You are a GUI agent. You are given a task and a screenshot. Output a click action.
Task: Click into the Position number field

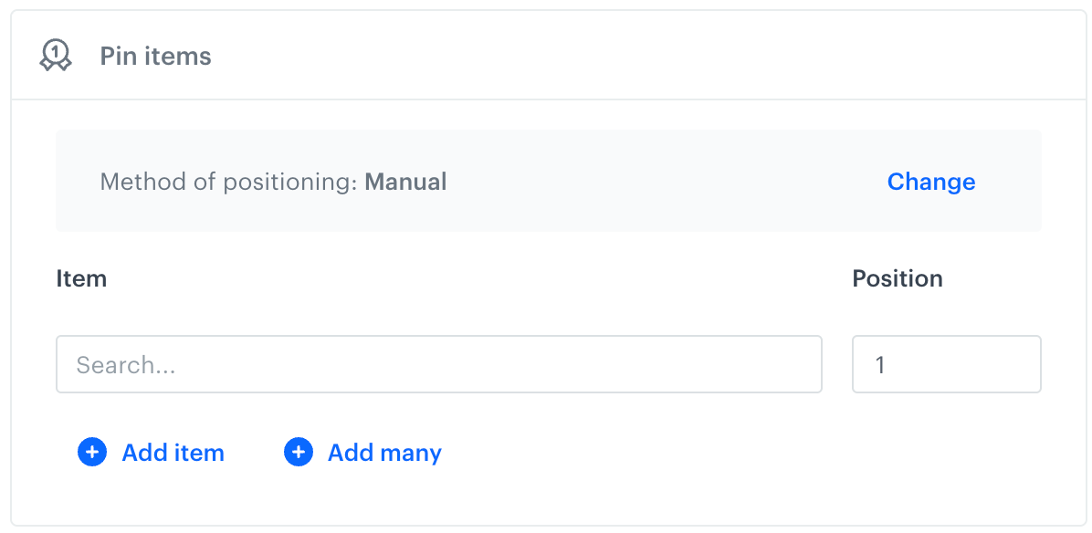tap(946, 365)
